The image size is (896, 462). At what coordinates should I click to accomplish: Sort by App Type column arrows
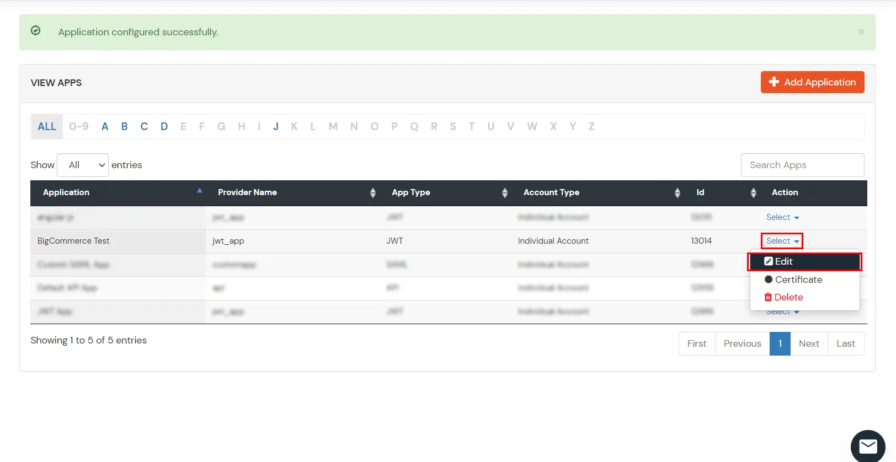coord(505,192)
